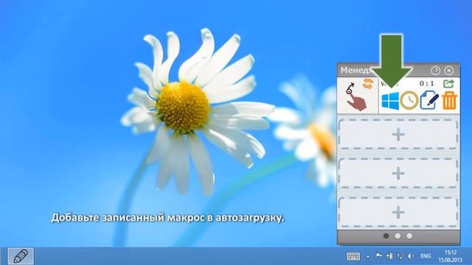The width and height of the screenshot is (472, 265).
Task: Click the battery power icon in tray
Action: (389, 256)
